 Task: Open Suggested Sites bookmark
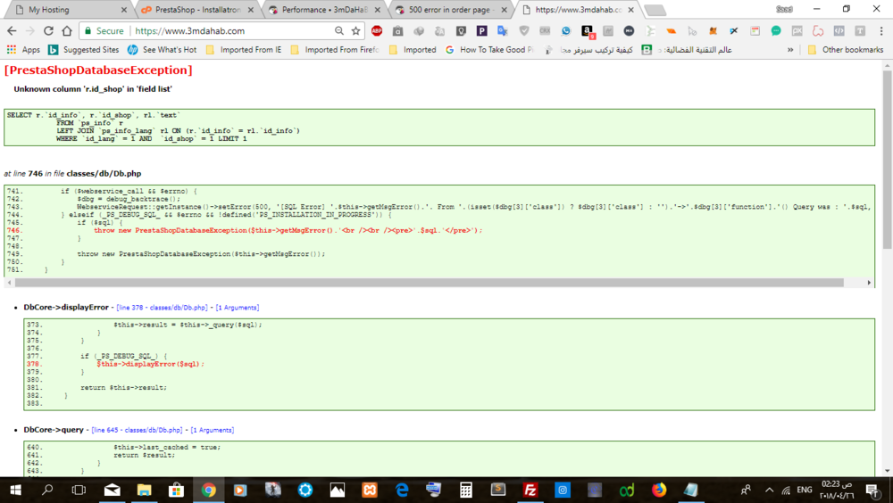[x=84, y=50]
